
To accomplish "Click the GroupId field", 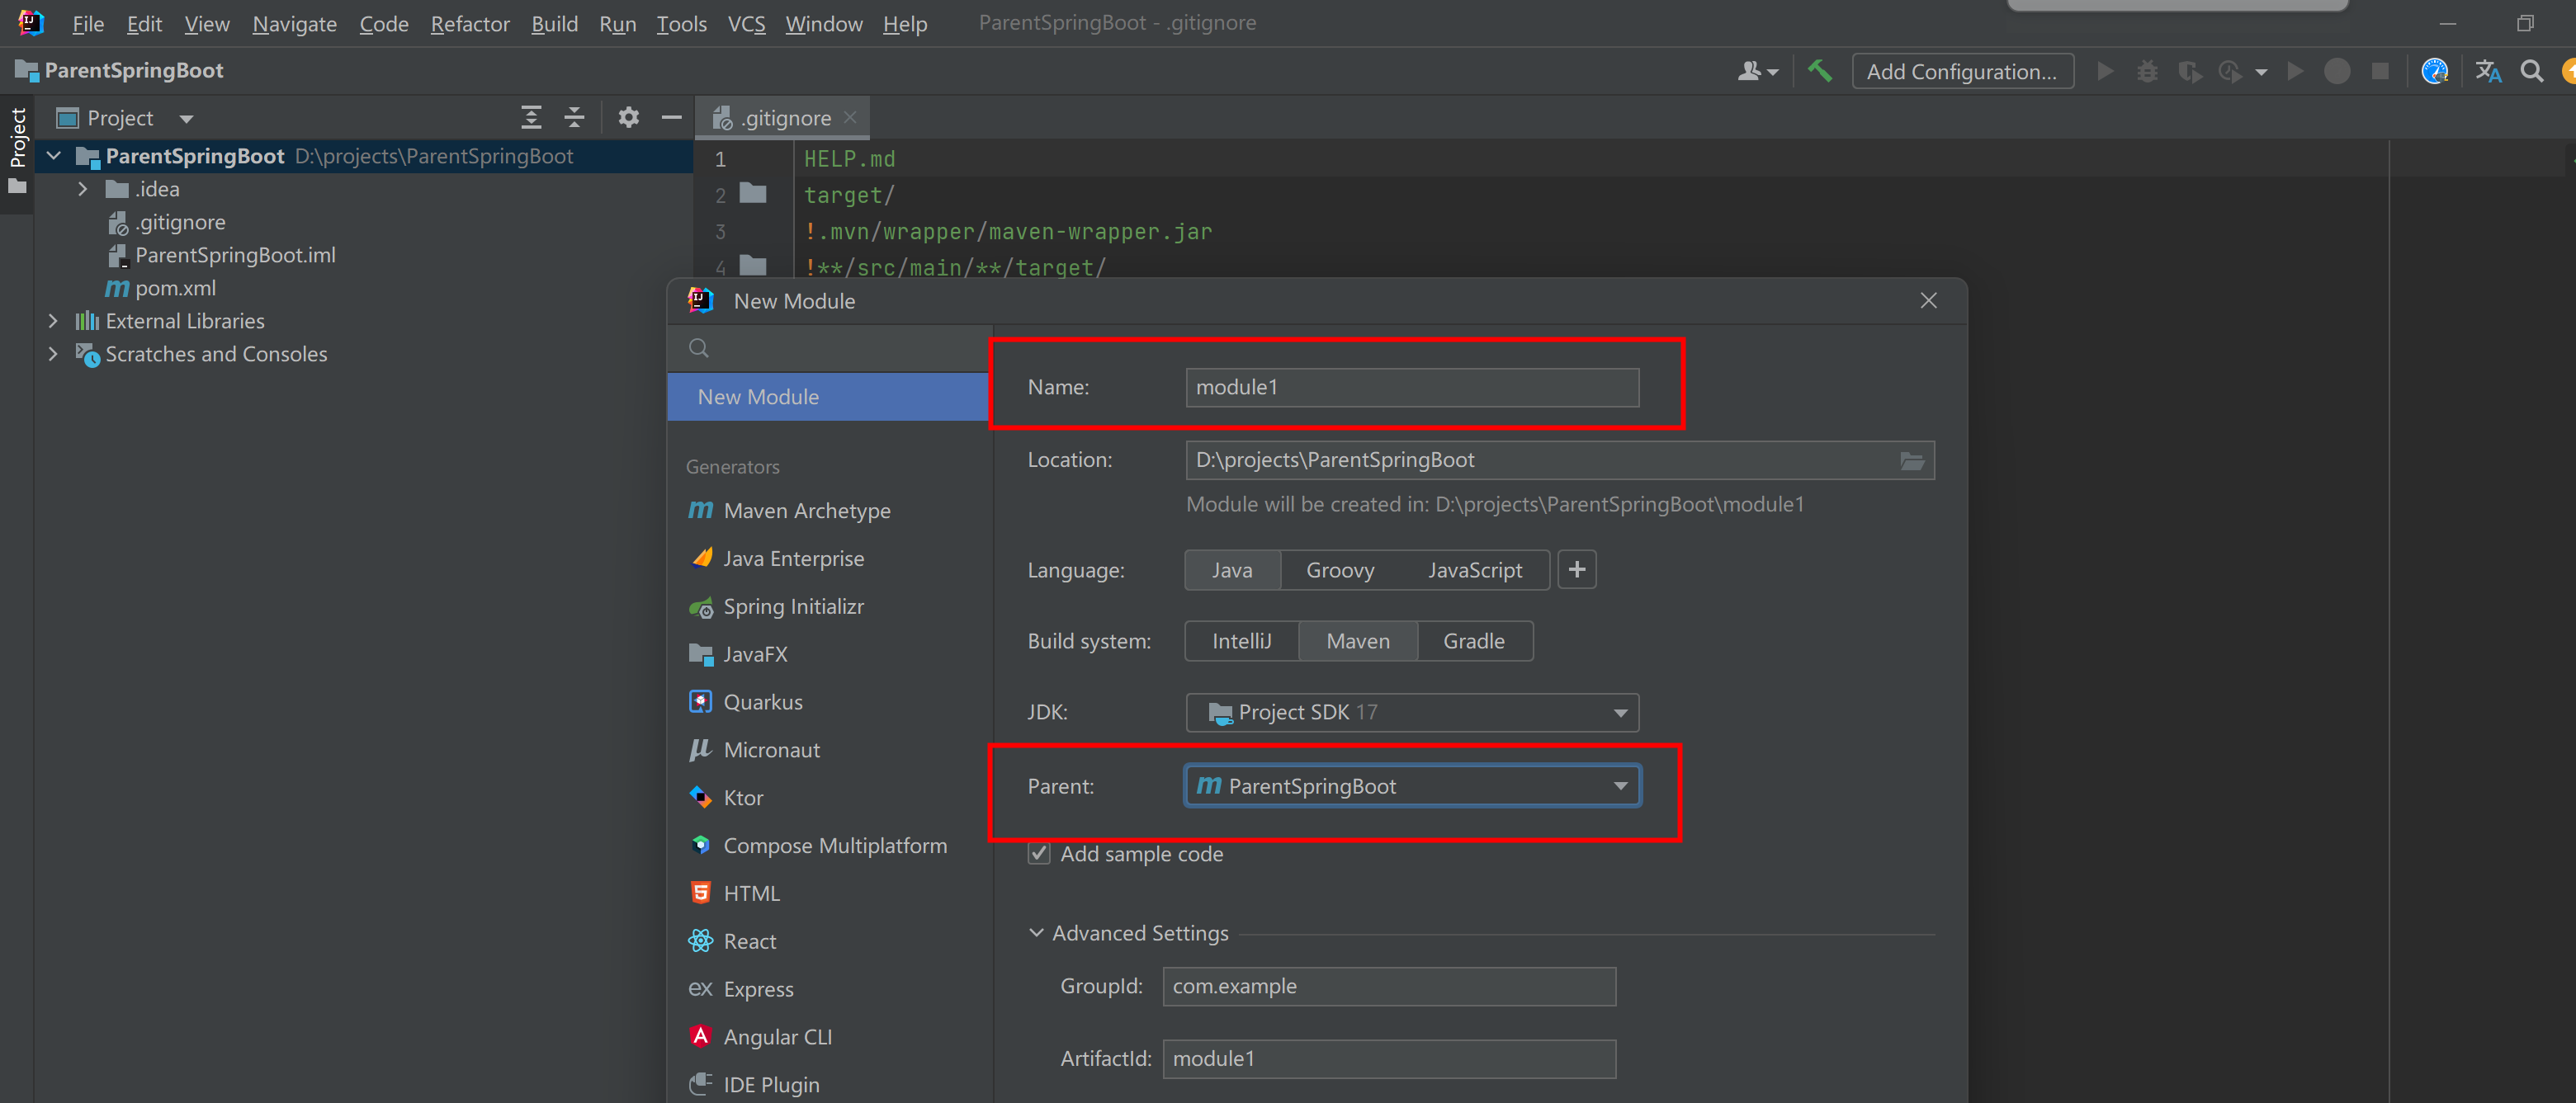I will pos(1389,986).
